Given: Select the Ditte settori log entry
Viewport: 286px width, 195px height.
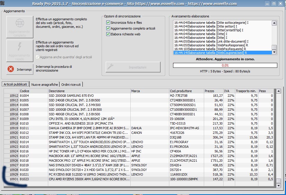Looking at the screenshot, I should point(222,26).
